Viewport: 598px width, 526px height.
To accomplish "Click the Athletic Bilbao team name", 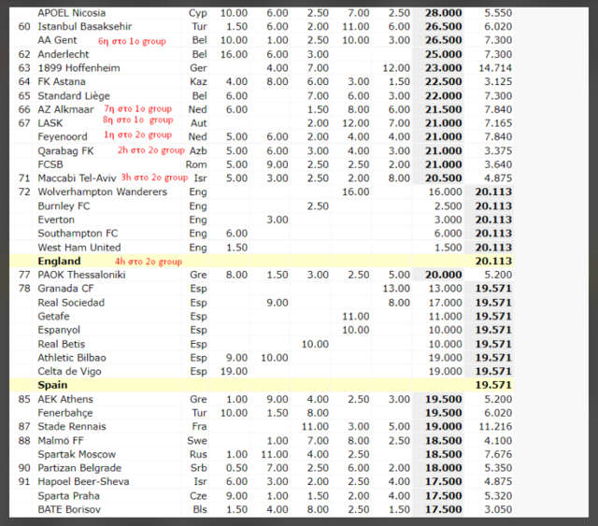I will coord(72,358).
